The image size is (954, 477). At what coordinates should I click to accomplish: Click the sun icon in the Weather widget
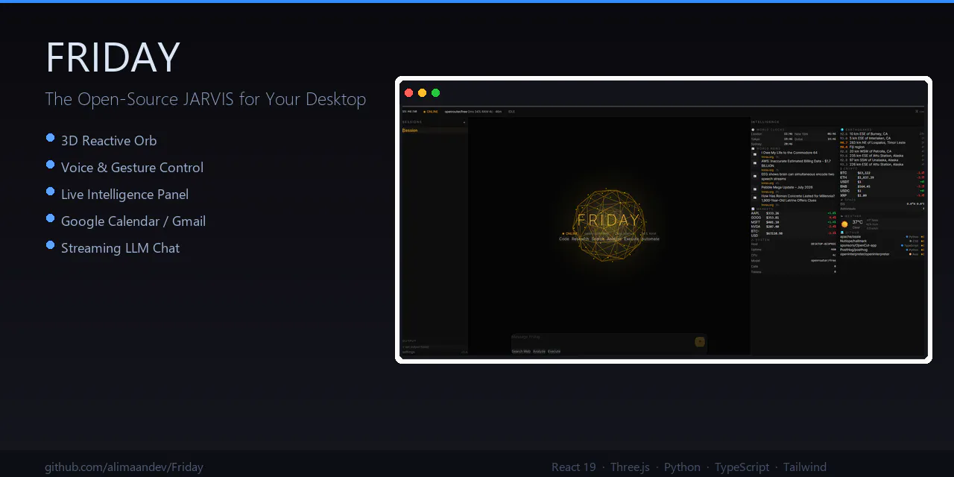pos(844,224)
